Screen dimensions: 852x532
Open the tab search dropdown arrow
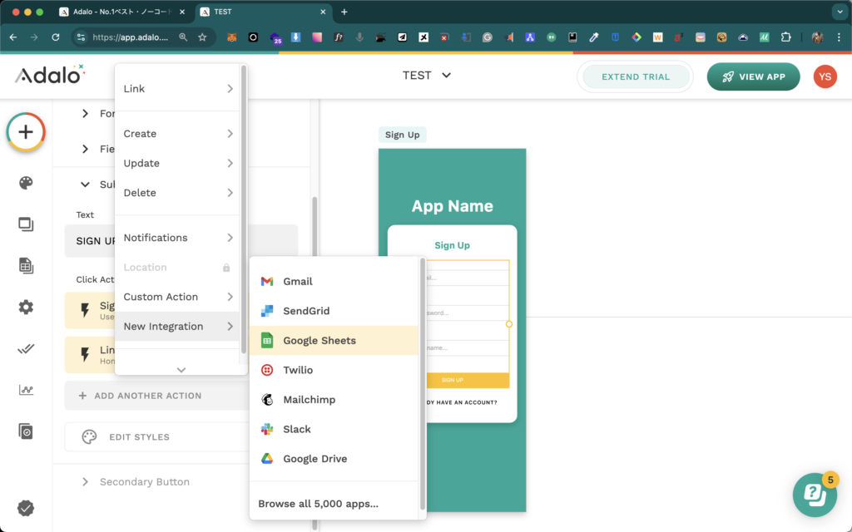[x=840, y=12]
